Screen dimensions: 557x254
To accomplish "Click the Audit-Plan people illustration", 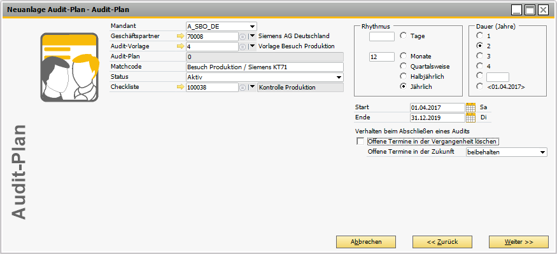I will coord(69,67).
